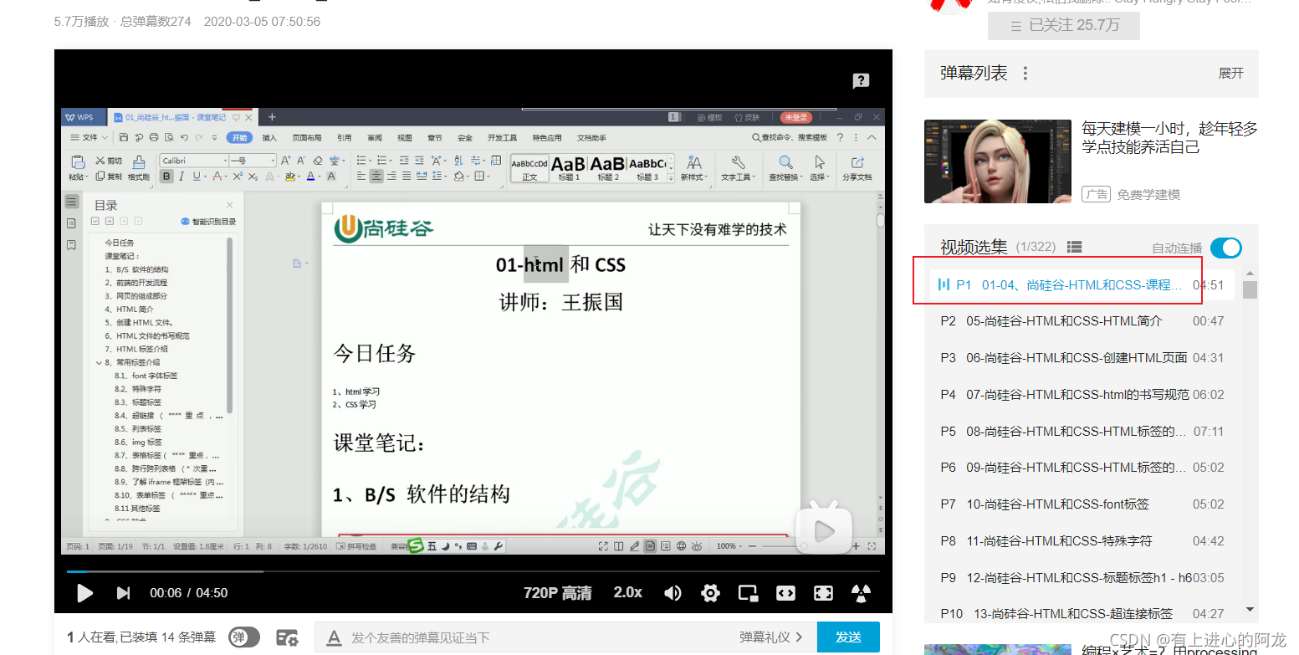The height and width of the screenshot is (655, 1299).
Task: Mute the video with the volume icon
Action: (673, 593)
